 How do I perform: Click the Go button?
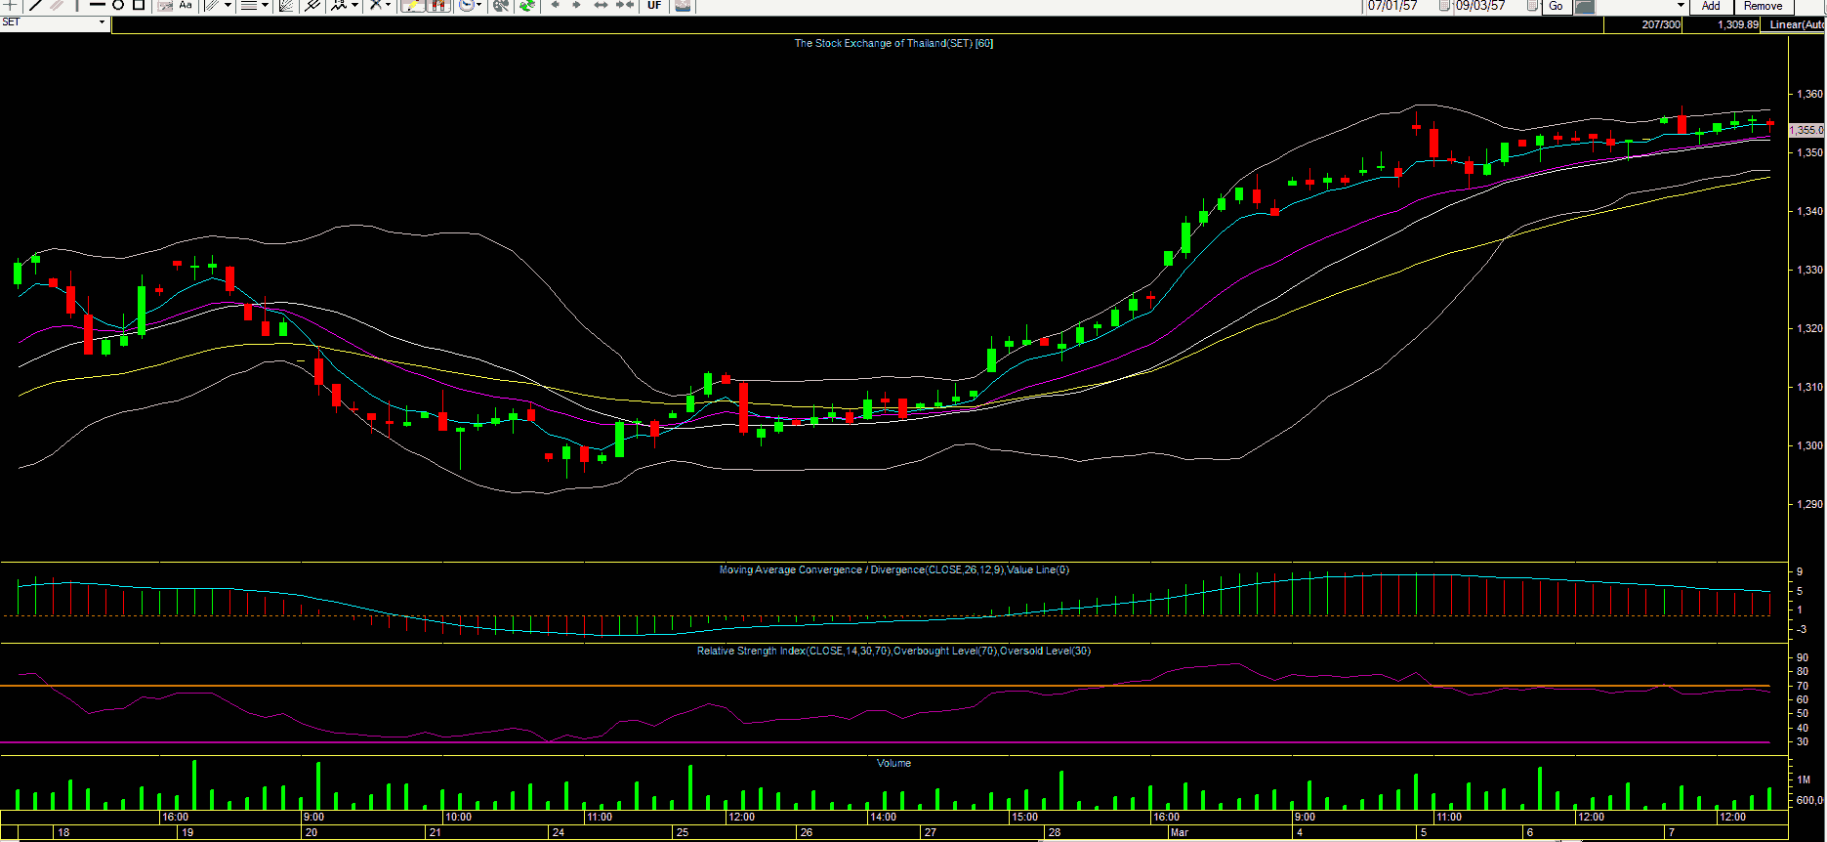coord(1556,5)
